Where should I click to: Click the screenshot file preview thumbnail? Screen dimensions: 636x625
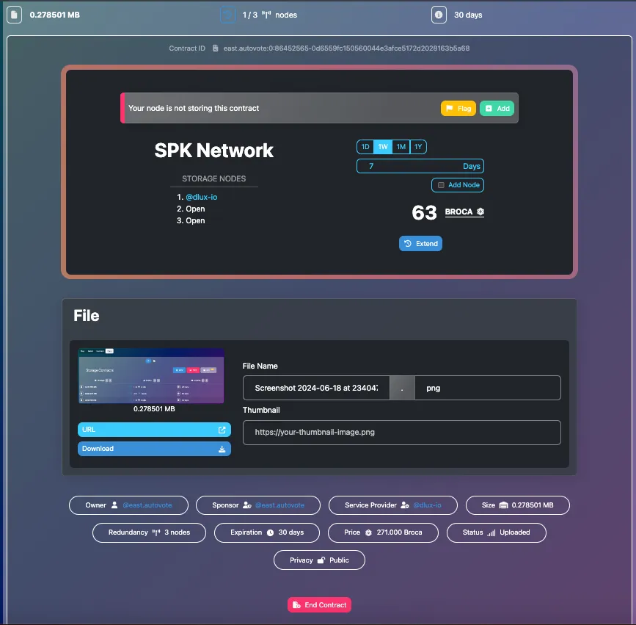[151, 375]
